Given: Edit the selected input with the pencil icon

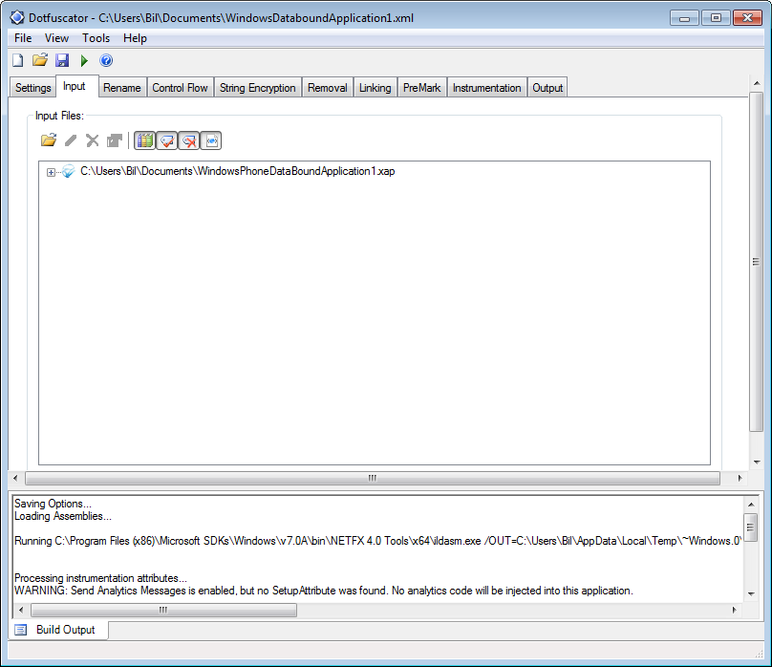Looking at the screenshot, I should (71, 140).
